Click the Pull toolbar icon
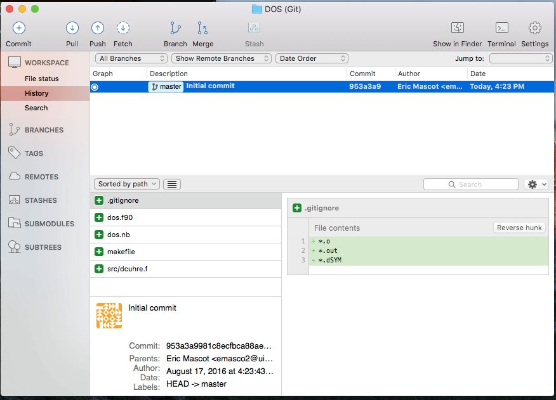The width and height of the screenshot is (556, 400). (72, 28)
